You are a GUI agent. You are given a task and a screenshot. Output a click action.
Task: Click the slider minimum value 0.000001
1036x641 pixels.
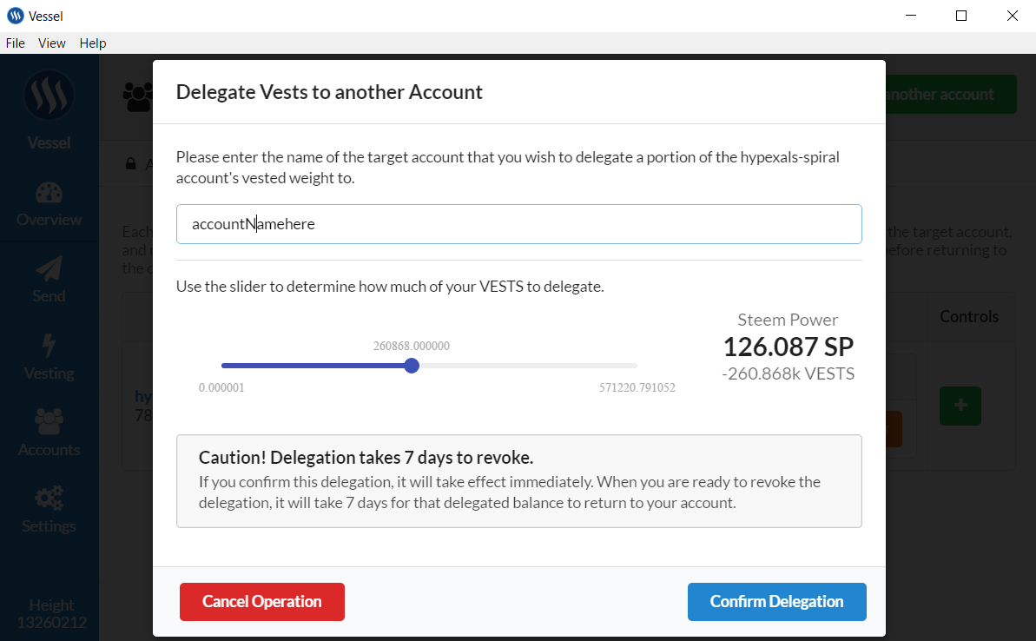tap(221, 388)
